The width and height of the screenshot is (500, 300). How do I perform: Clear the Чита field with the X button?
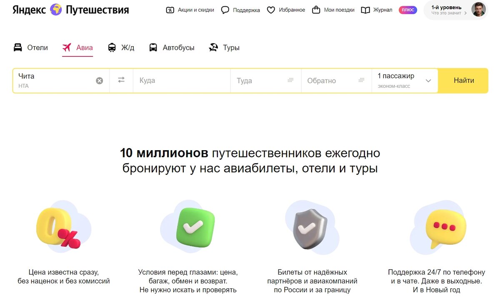(99, 80)
